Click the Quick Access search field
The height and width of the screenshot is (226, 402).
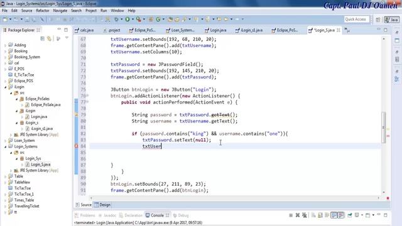click(357, 19)
